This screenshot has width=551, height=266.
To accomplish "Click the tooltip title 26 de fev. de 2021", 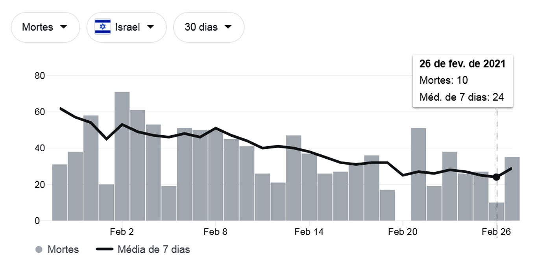I will pyautogui.click(x=462, y=64).
